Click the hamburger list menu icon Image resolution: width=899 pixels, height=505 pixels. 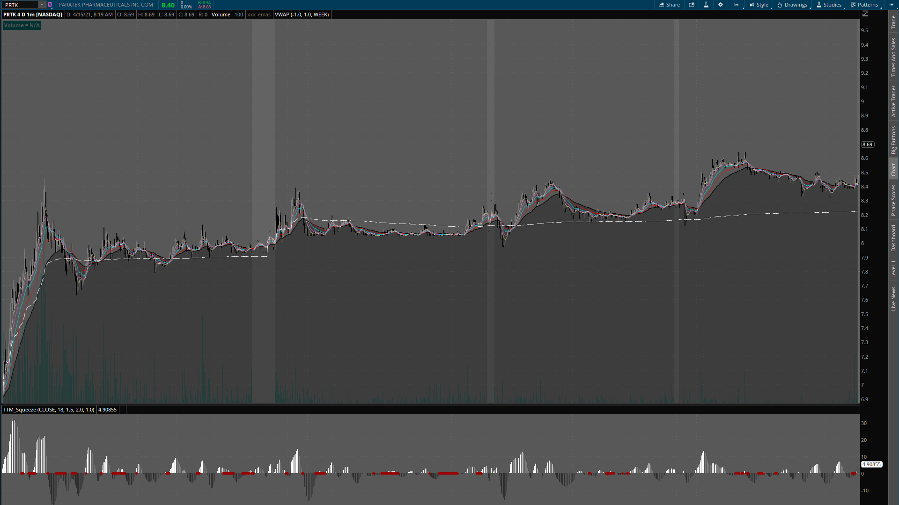coord(892,5)
